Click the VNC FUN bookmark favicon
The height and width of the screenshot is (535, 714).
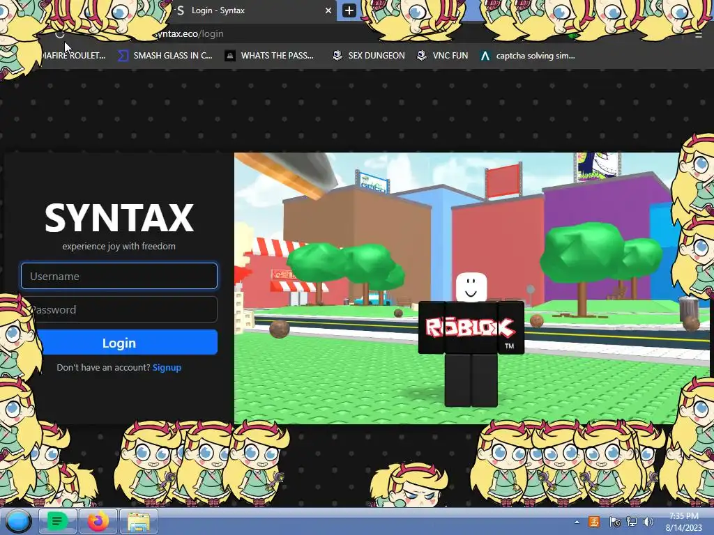pyautogui.click(x=422, y=56)
